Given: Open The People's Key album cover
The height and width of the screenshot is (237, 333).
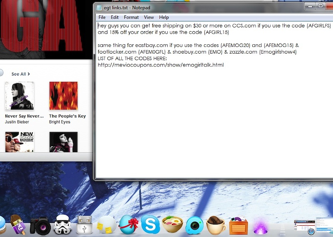Looking at the screenshot, I should click(x=64, y=96).
